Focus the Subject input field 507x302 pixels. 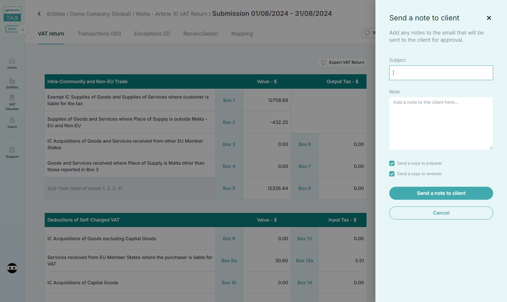pos(441,73)
